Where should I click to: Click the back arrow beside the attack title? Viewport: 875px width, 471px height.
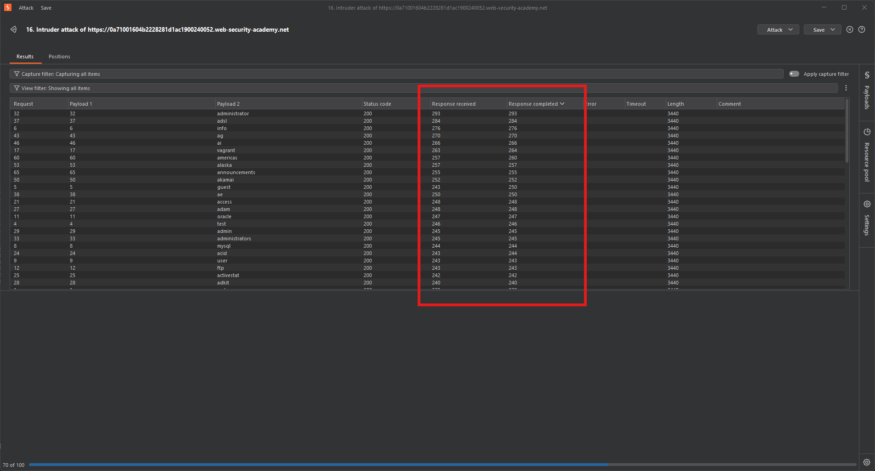tap(13, 29)
